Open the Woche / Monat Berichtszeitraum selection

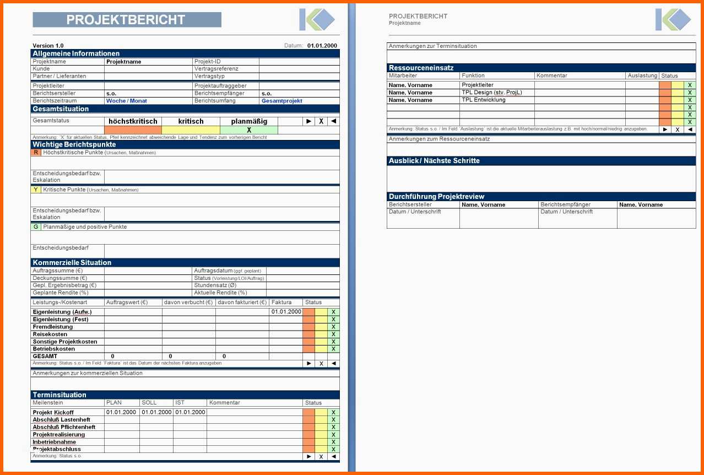(x=127, y=101)
